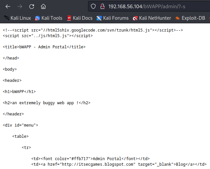Click the closing '</header>' tag text
Viewport: 210px width, 169px height.
(13, 114)
